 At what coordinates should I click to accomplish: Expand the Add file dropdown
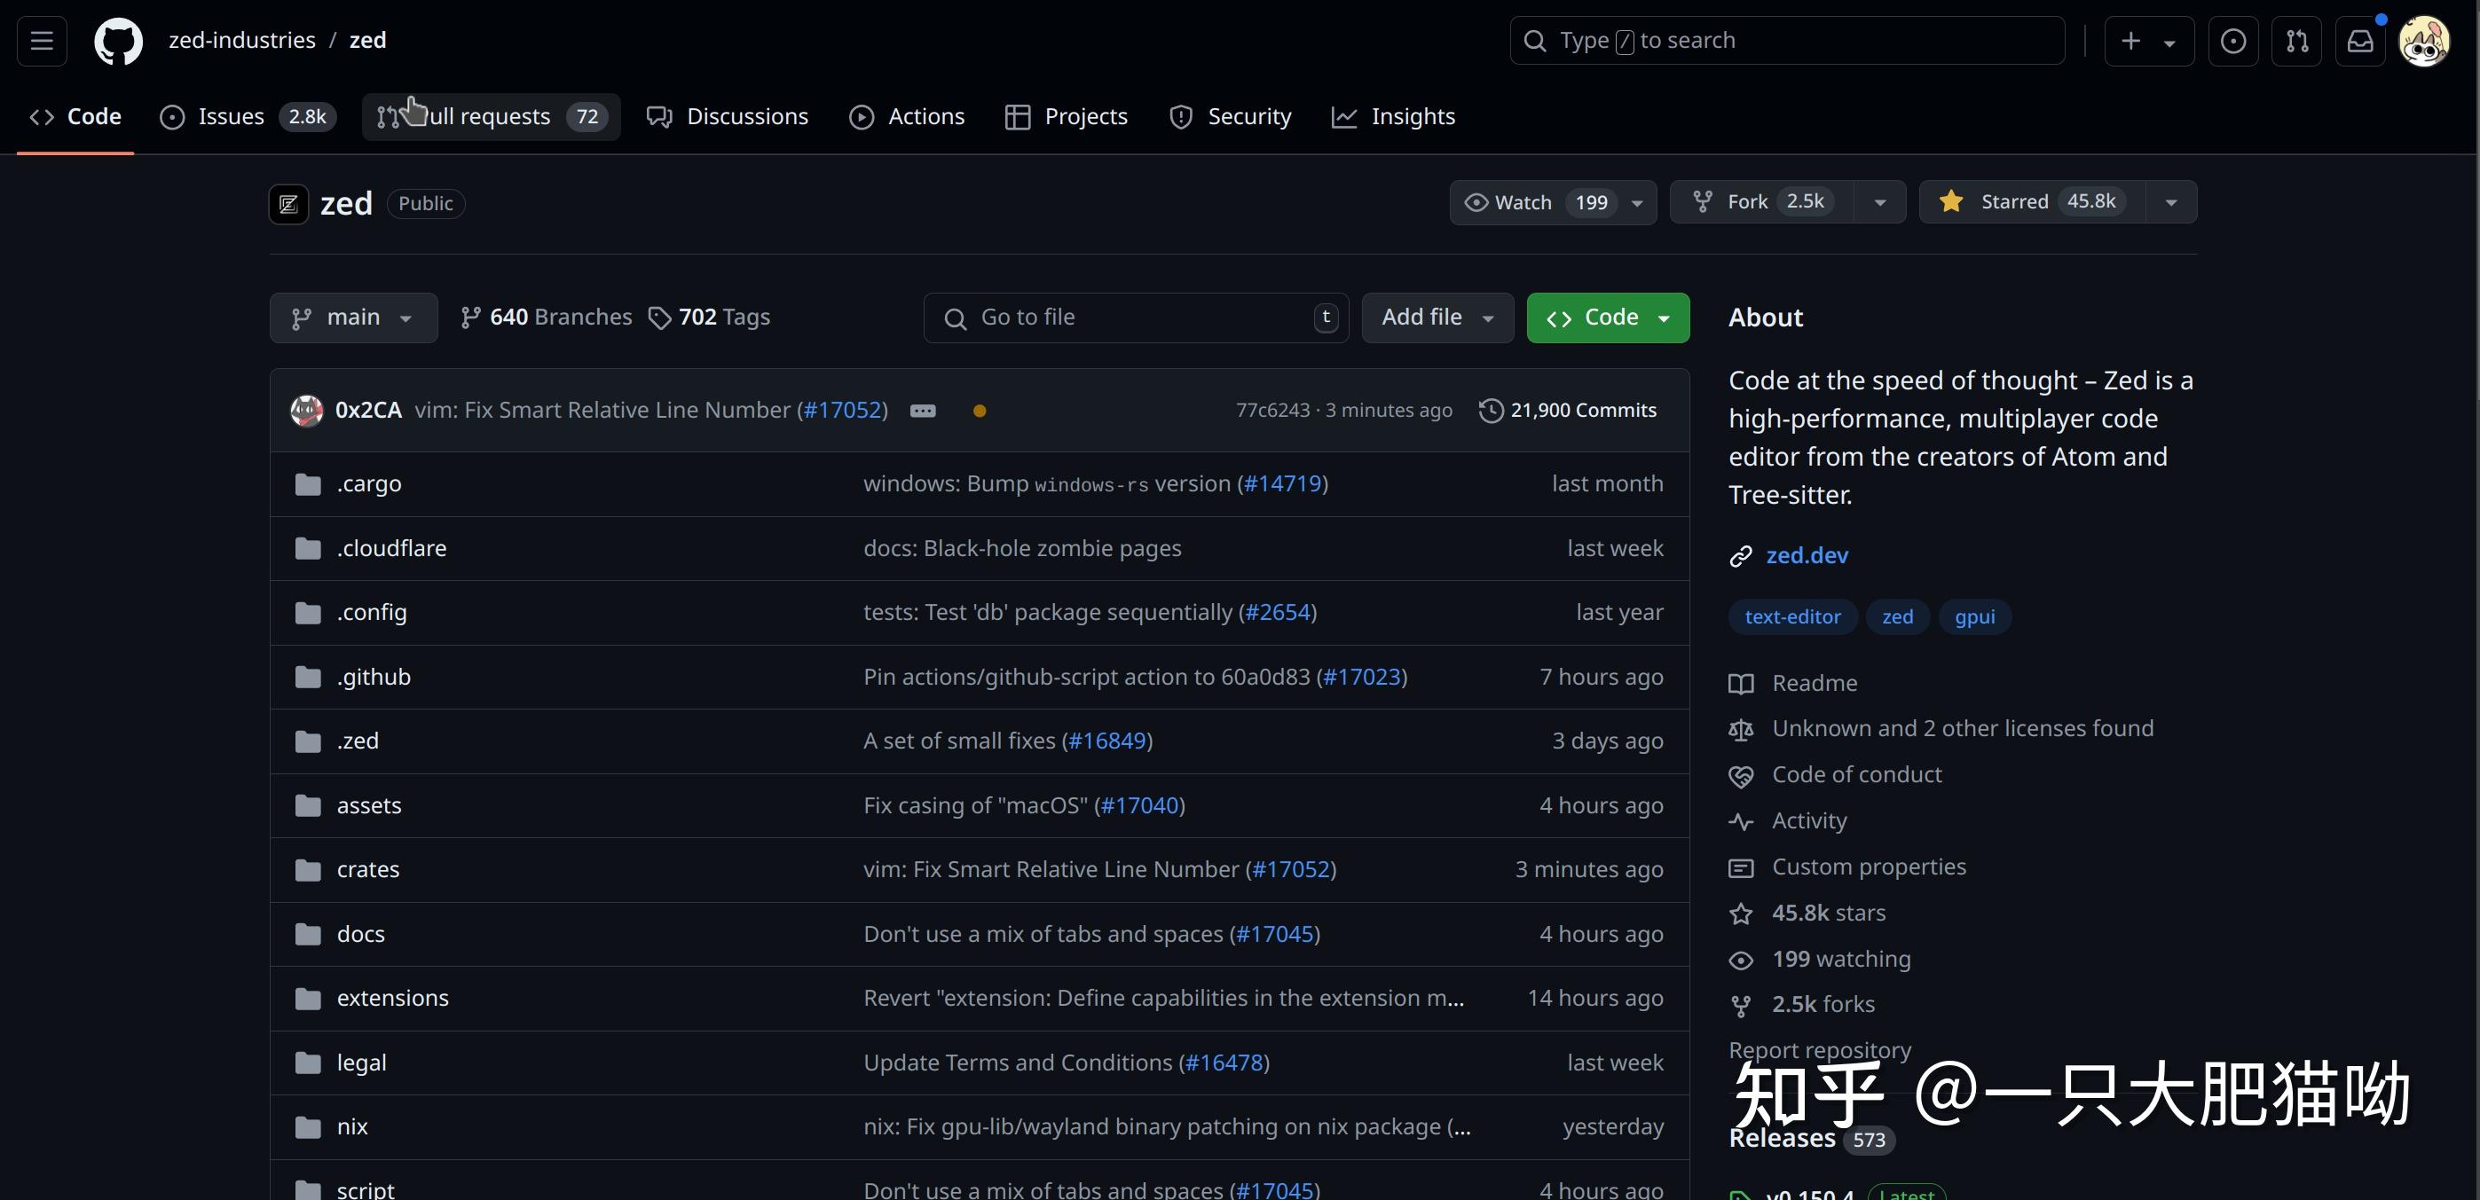click(1437, 318)
